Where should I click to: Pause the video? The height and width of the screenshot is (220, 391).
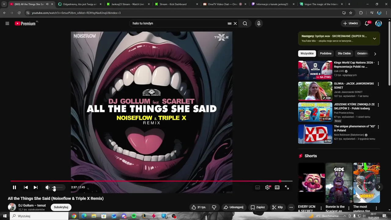[x=14, y=187]
